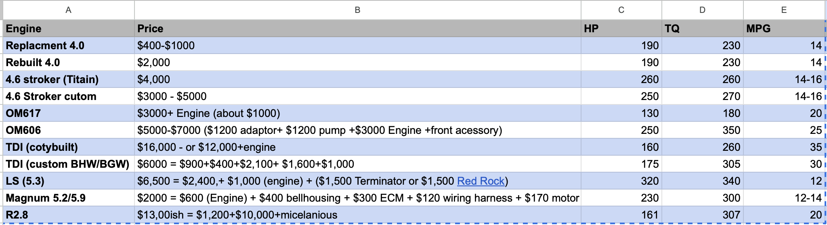Click the Price header cell

(357, 29)
